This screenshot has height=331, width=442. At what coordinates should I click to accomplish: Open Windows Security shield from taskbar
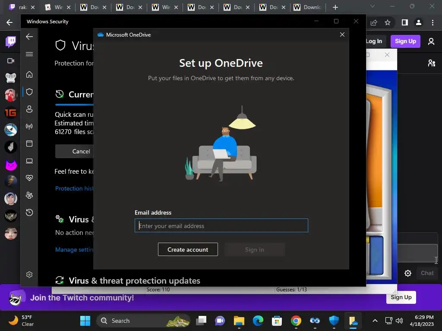334,321
